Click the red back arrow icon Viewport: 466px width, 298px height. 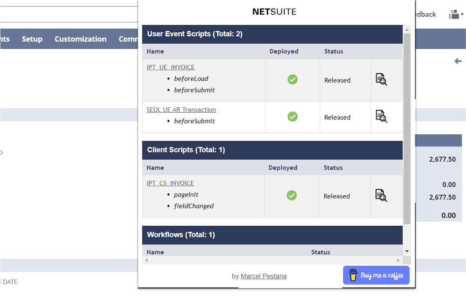tap(458, 61)
